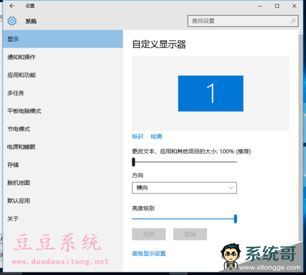
Task: Minimize the Settings window
Action: 259,6
